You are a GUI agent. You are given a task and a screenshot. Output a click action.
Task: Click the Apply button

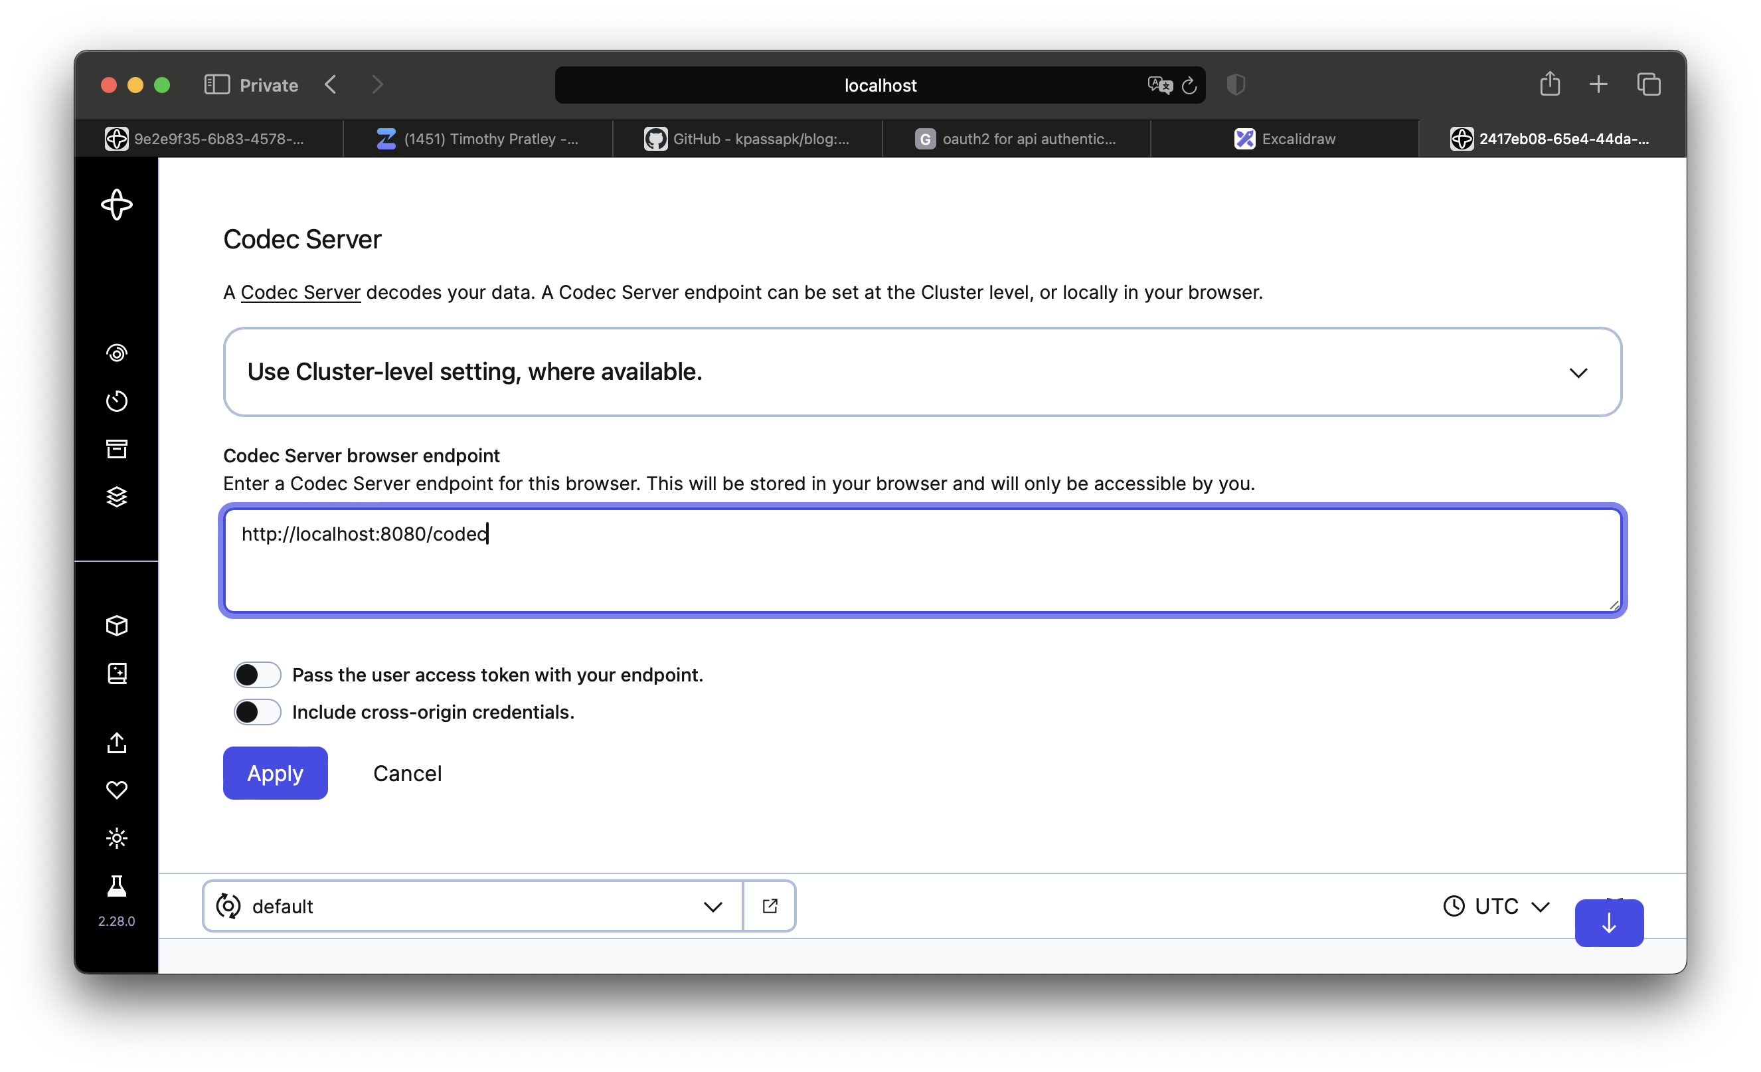pyautogui.click(x=274, y=772)
